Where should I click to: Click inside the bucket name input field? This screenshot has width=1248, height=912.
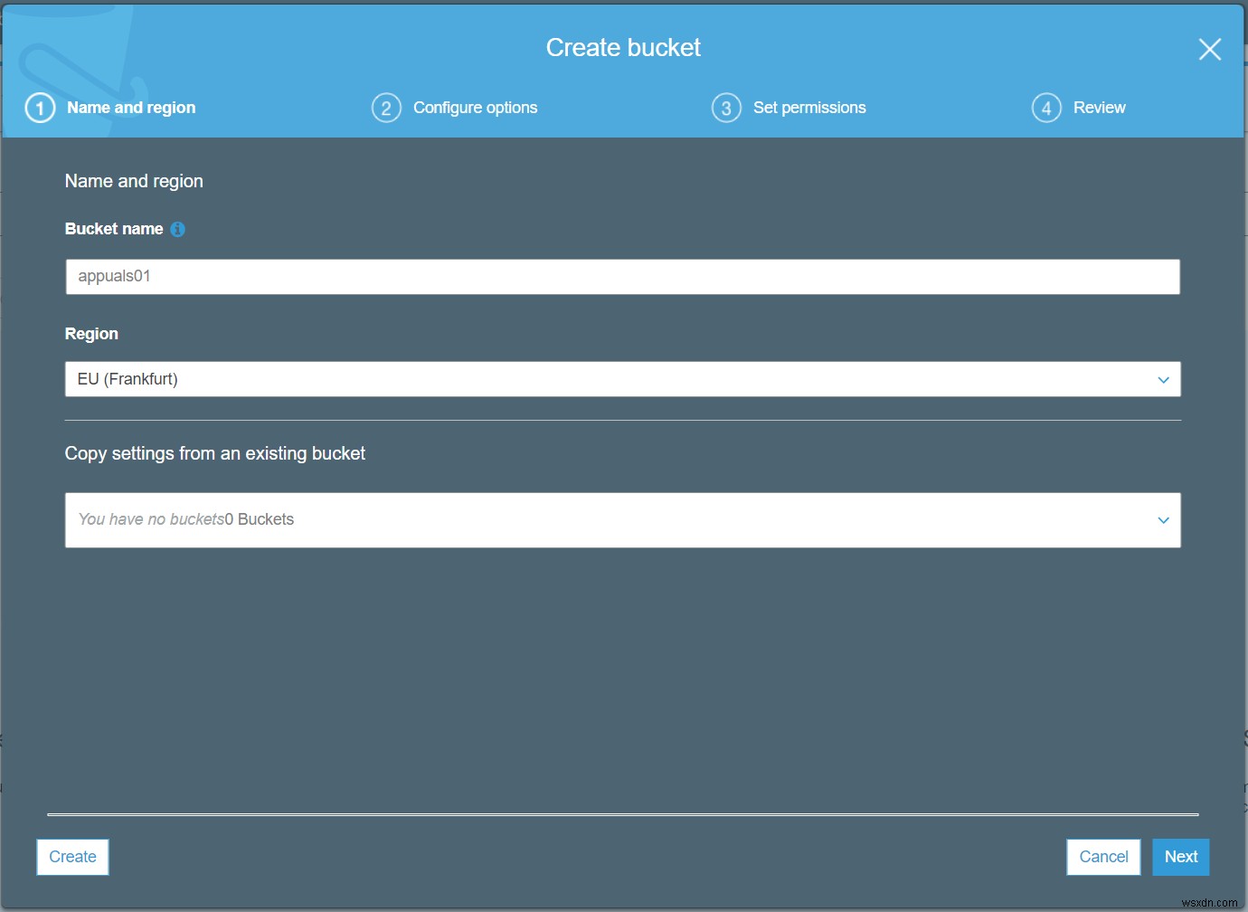tap(623, 276)
